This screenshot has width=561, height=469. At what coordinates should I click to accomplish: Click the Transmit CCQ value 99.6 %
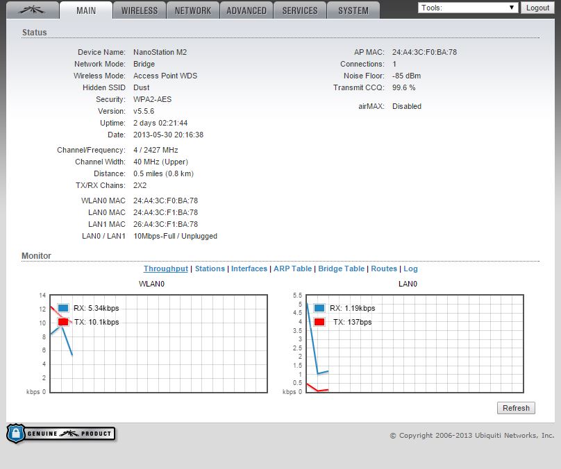point(404,87)
